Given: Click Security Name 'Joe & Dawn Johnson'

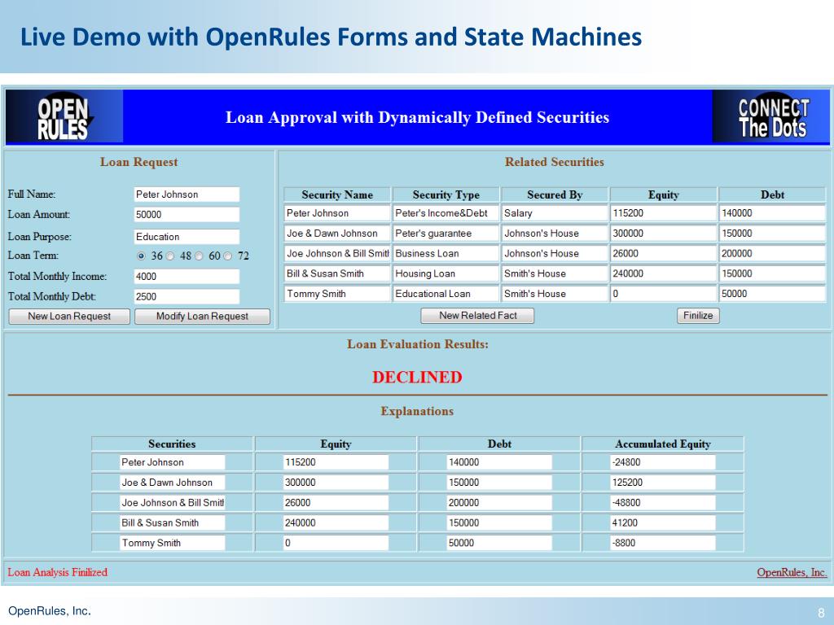Looking at the screenshot, I should click(x=337, y=234).
